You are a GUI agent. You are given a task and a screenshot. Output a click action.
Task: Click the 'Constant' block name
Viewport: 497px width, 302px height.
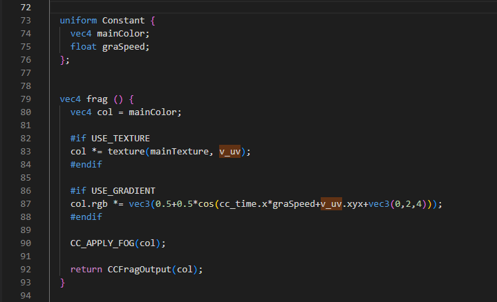pyautogui.click(x=123, y=21)
